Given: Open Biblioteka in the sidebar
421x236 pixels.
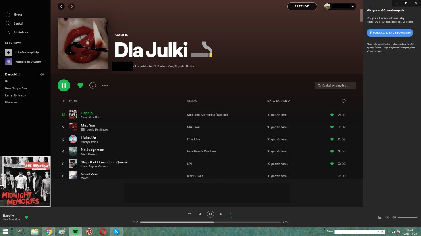Looking at the screenshot, I should click(20, 32).
